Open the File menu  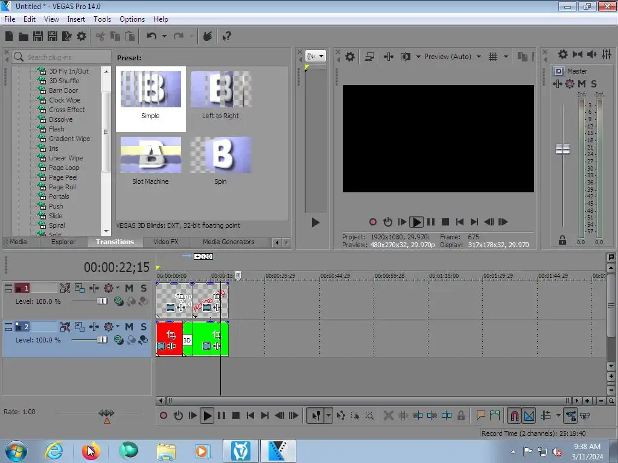[x=10, y=19]
